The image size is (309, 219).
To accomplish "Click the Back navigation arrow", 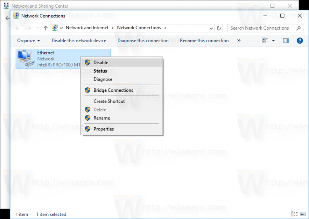I will (x=18, y=28).
